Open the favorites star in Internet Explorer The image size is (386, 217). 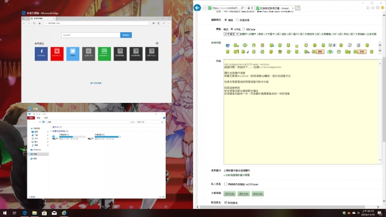pyautogui.click(x=373, y=8)
